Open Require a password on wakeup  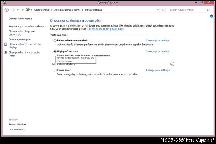point(26,26)
